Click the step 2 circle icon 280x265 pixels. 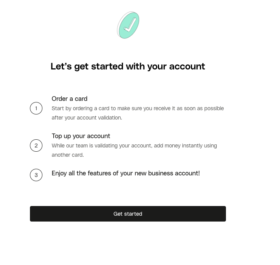tap(36, 145)
